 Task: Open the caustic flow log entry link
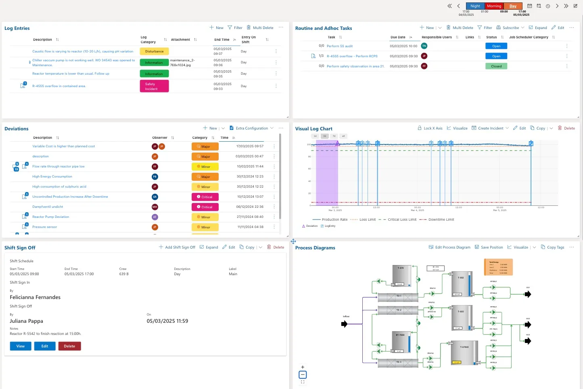point(83,51)
